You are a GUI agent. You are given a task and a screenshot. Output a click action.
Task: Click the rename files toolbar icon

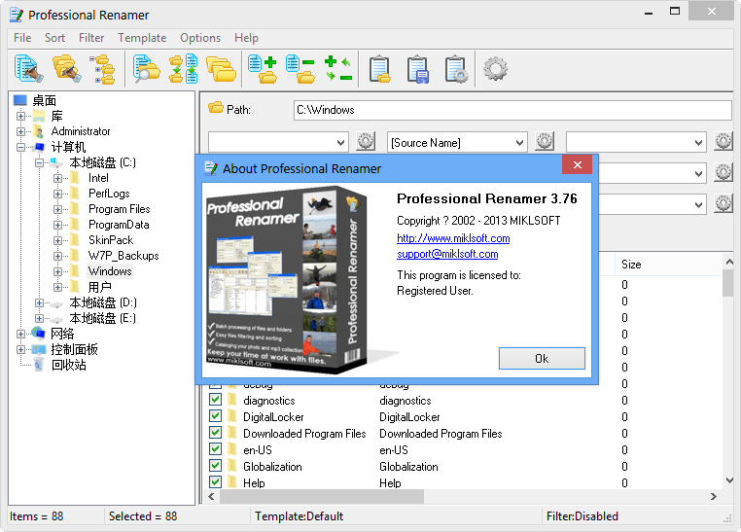point(29,69)
